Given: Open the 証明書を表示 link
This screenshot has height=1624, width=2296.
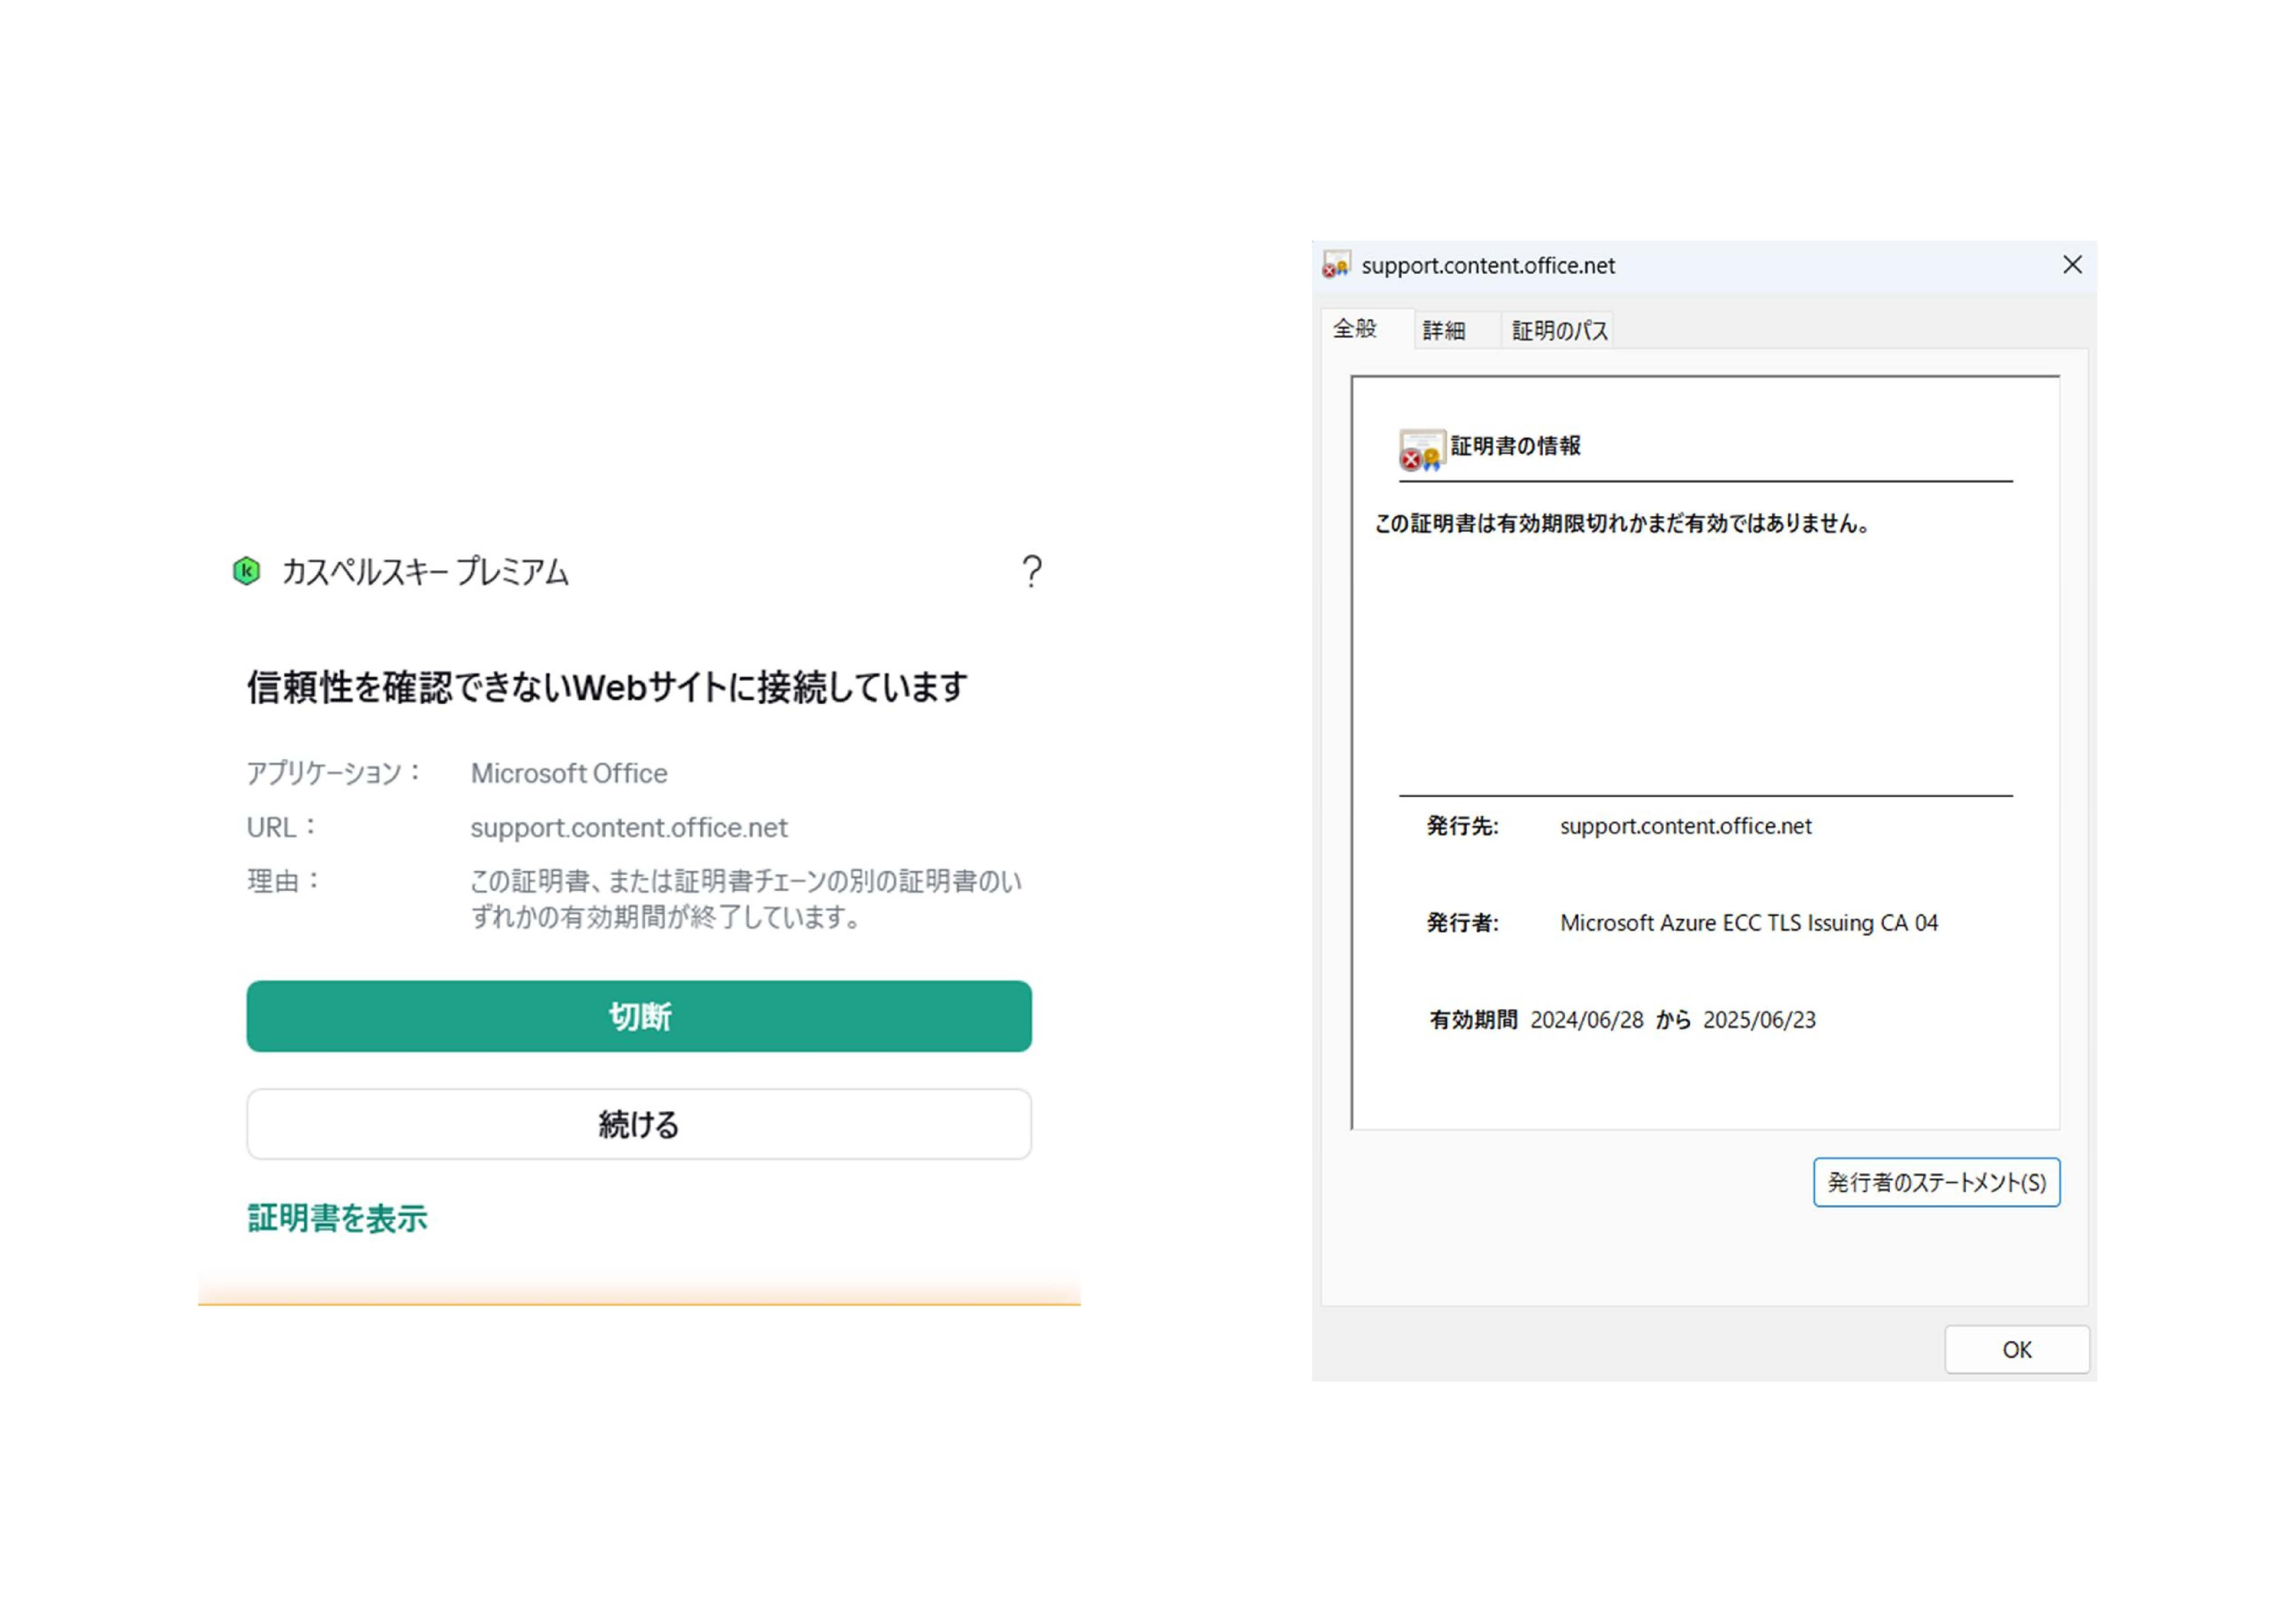Looking at the screenshot, I should 337,1218.
